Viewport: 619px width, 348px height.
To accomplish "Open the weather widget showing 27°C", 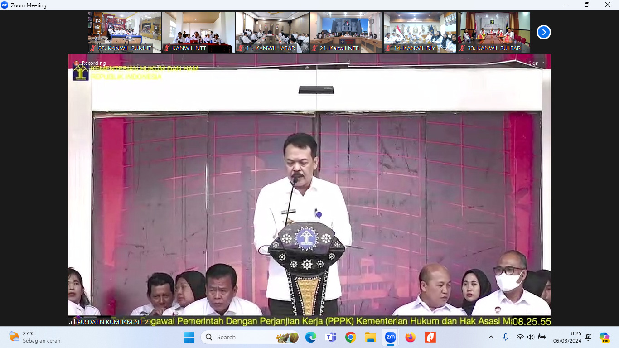I will pos(34,337).
